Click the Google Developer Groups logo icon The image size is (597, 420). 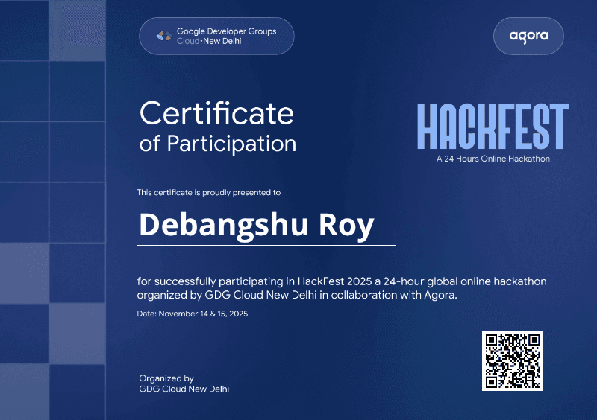click(164, 36)
